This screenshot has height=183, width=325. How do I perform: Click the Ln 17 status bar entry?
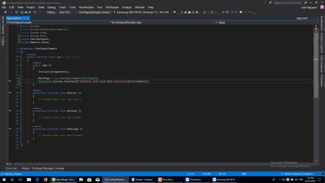(x=191, y=174)
